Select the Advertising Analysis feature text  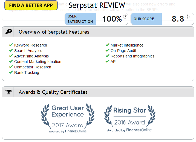31,56
